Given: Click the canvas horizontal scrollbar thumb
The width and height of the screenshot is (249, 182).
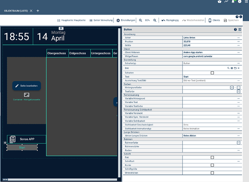Looking at the screenshot, I should coord(5,179).
